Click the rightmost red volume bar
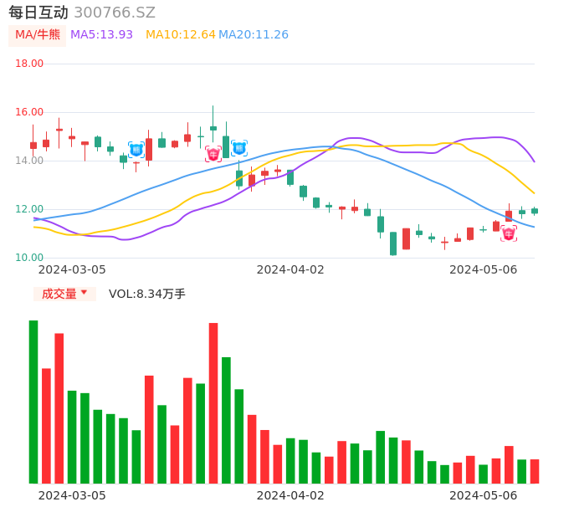The width and height of the screenshot is (574, 507). tap(535, 471)
